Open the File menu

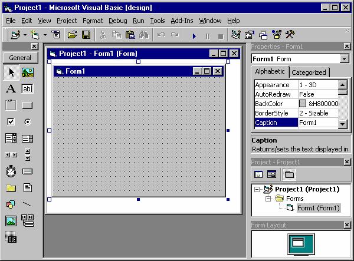11,21
